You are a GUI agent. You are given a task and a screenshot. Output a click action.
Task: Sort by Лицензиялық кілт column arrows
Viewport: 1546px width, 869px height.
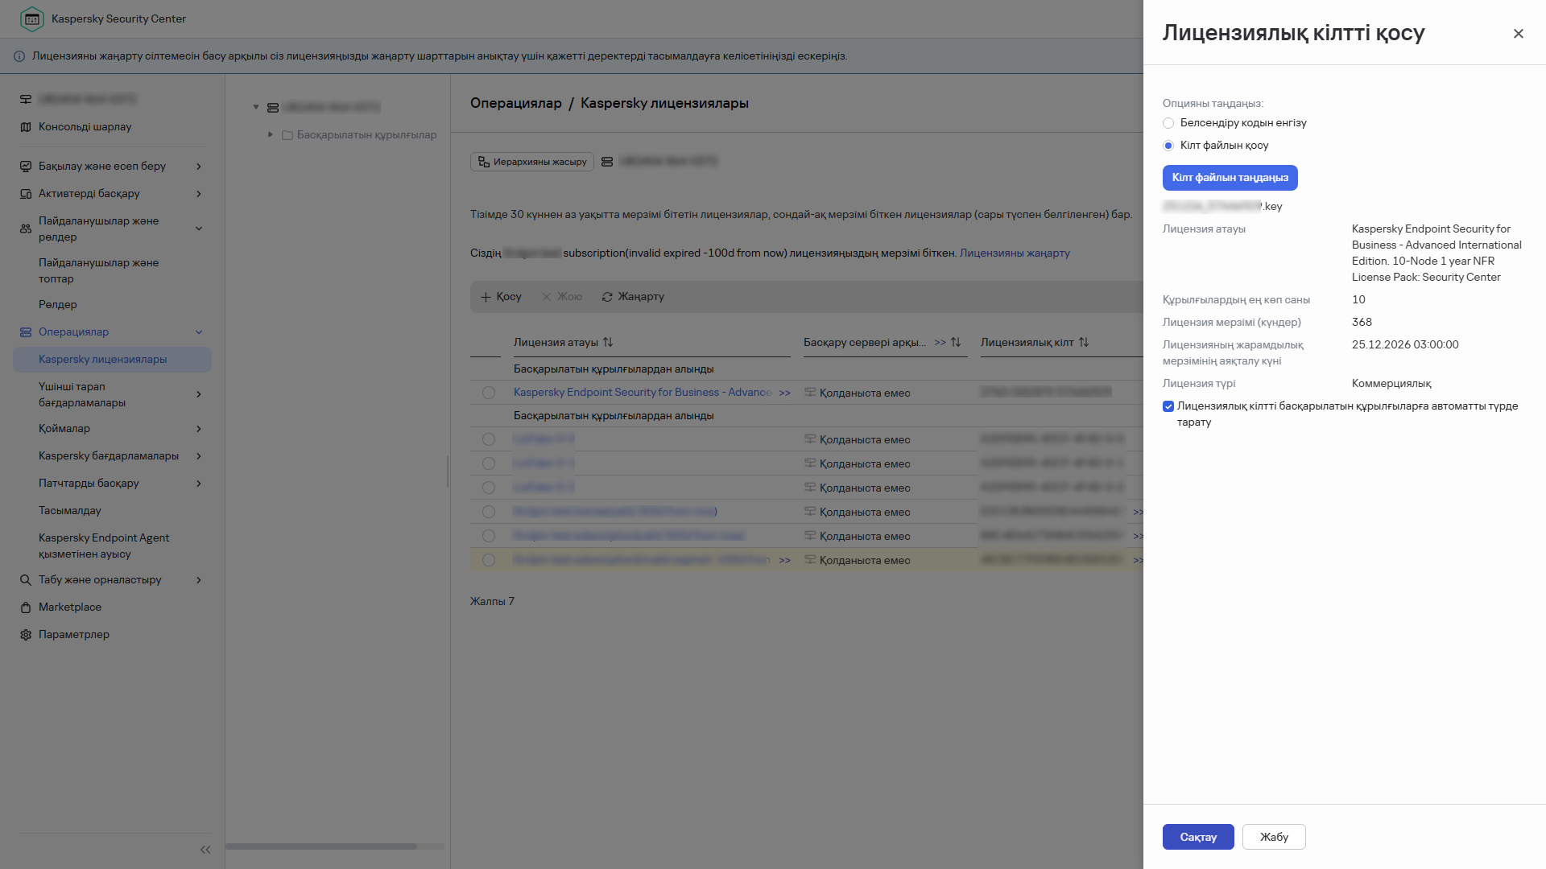click(1084, 343)
